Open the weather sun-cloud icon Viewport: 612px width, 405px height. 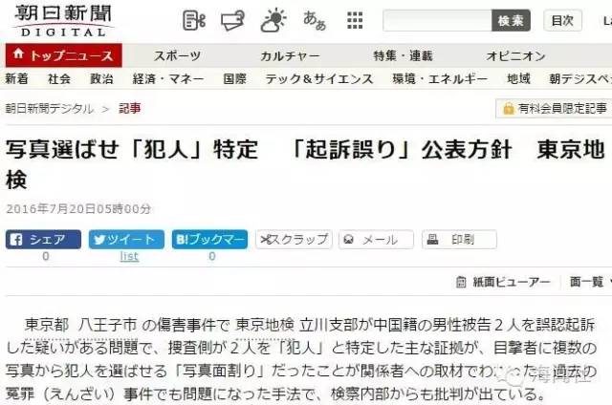click(x=273, y=20)
